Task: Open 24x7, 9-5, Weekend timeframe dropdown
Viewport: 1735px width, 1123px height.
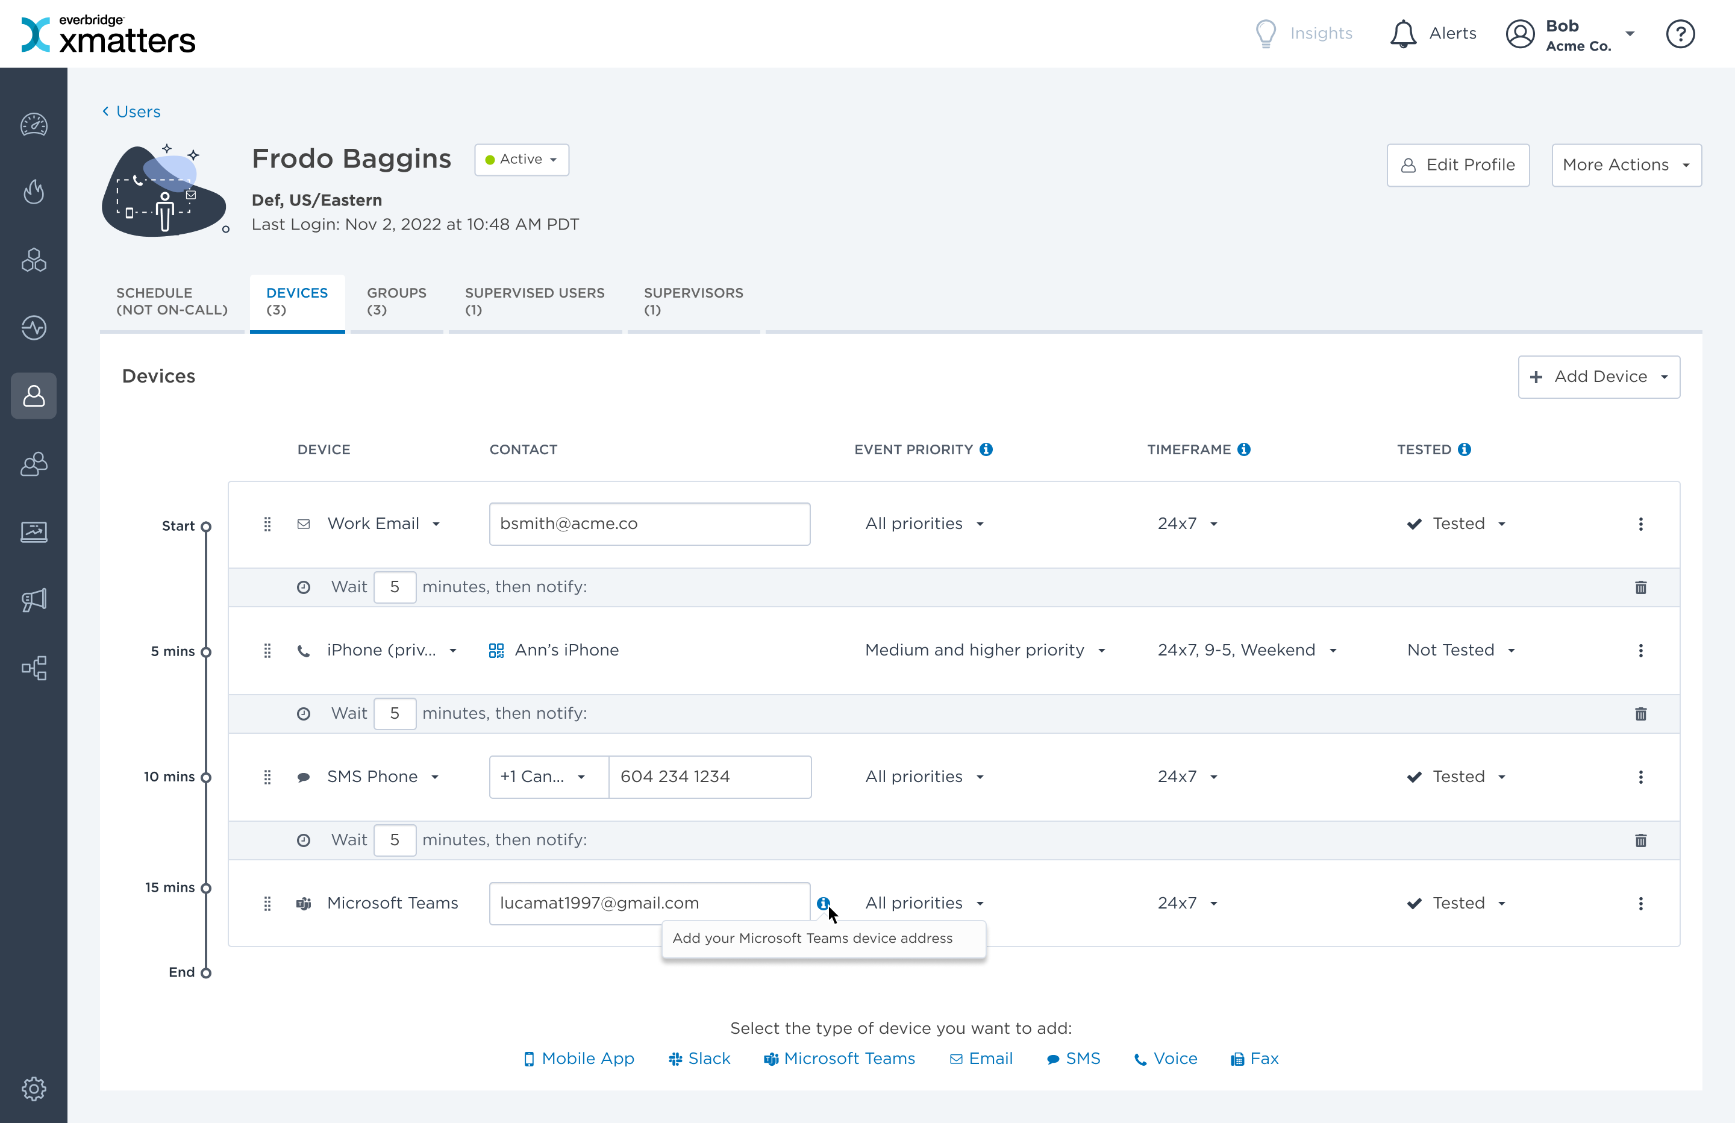Action: (x=1246, y=649)
